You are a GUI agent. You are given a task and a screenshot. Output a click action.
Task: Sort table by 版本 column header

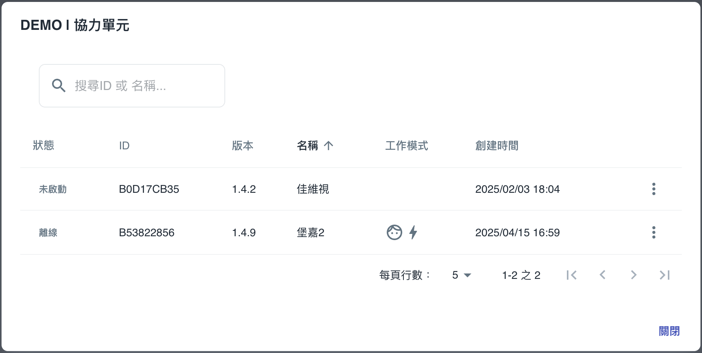[243, 145]
